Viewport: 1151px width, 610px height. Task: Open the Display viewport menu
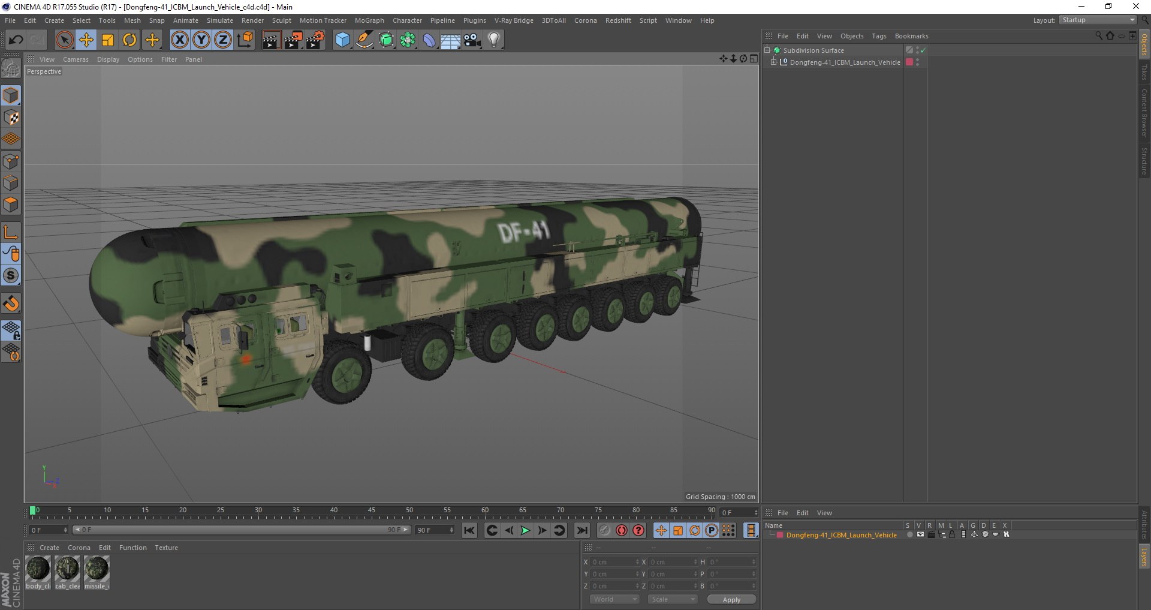[108, 59]
